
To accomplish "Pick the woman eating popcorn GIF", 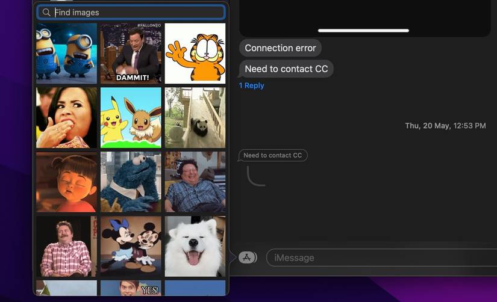I will tap(66, 118).
